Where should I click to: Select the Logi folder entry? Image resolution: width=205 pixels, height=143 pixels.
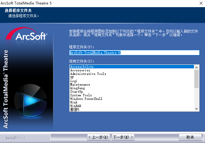pyautogui.click(x=132, y=81)
